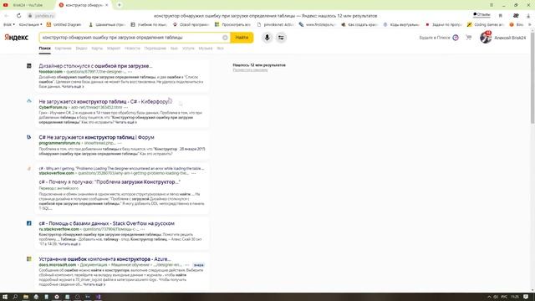This screenshot has width=535, height=301.
Task: Click the favicon of CyberForum result
Action: tap(29, 101)
